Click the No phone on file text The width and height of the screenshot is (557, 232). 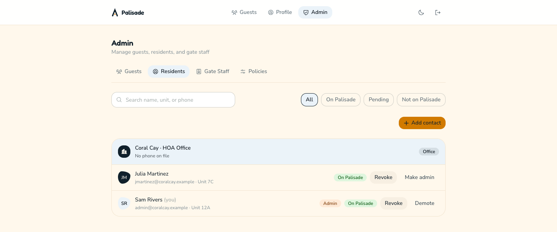pos(152,156)
